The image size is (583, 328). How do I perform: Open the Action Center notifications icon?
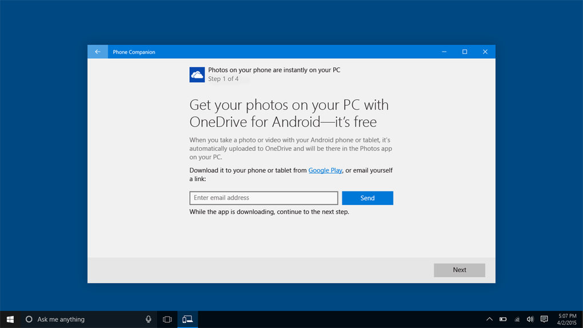544,319
